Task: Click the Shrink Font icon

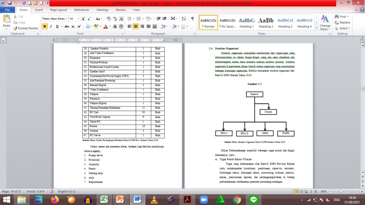Action: (89, 19)
